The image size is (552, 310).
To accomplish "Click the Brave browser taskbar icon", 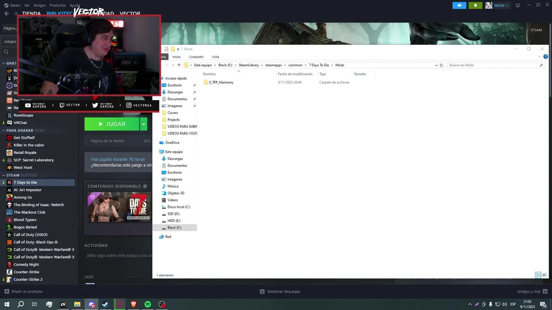I will pyautogui.click(x=133, y=304).
